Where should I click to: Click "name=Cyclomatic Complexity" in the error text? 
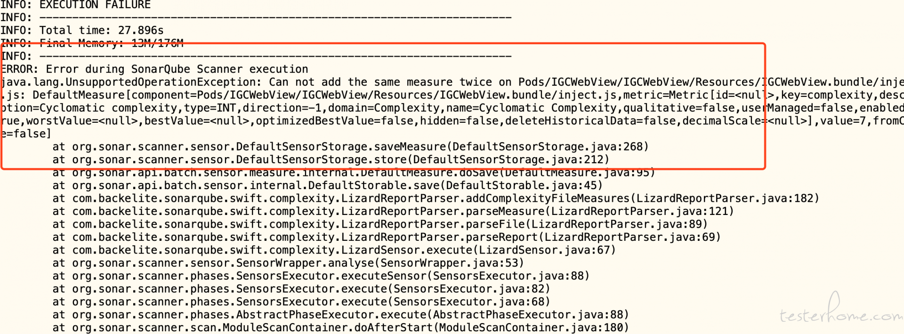coord(532,108)
